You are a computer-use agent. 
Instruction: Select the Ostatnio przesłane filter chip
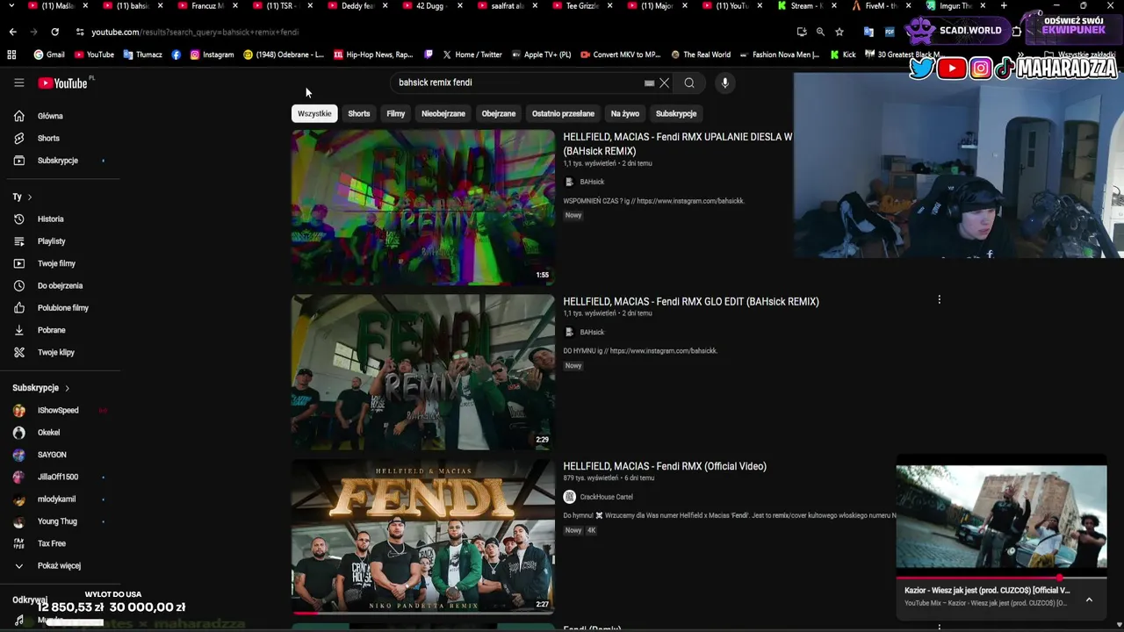(563, 113)
